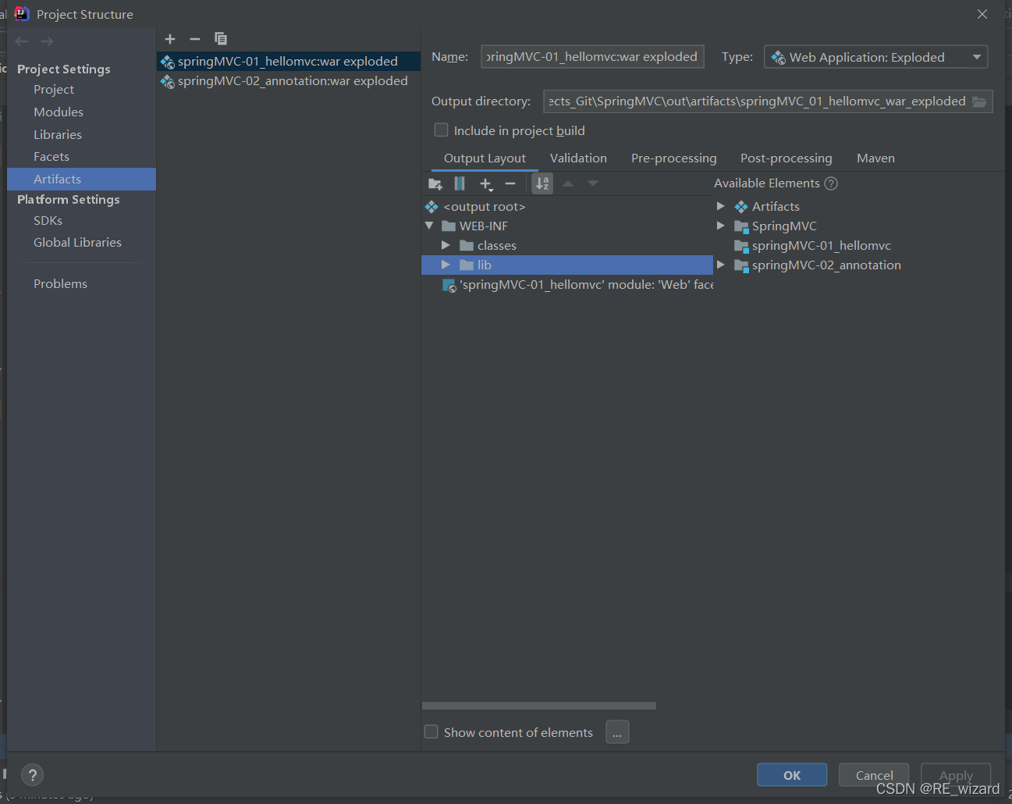Copy the selected artifact
Viewport: 1012px width, 804px height.
[x=221, y=39]
